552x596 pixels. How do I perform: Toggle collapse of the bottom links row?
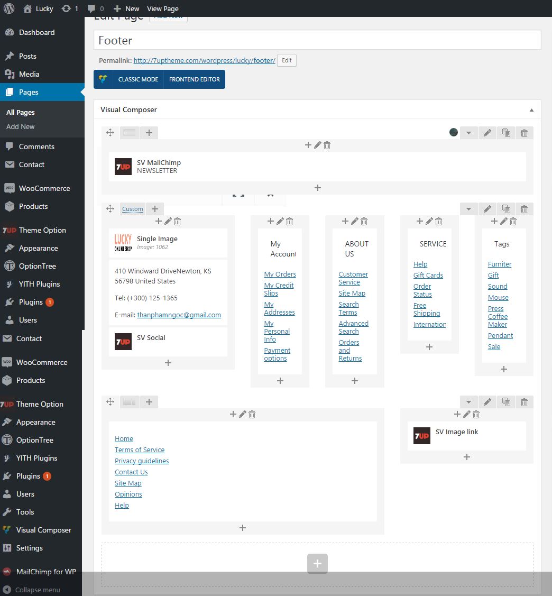pyautogui.click(x=468, y=402)
